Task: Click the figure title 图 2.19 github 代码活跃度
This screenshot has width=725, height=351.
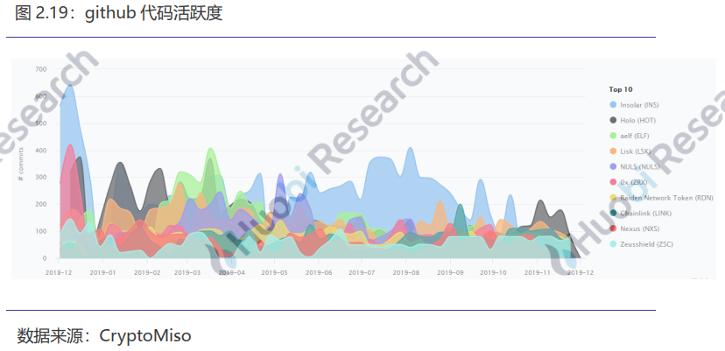Action: (119, 13)
